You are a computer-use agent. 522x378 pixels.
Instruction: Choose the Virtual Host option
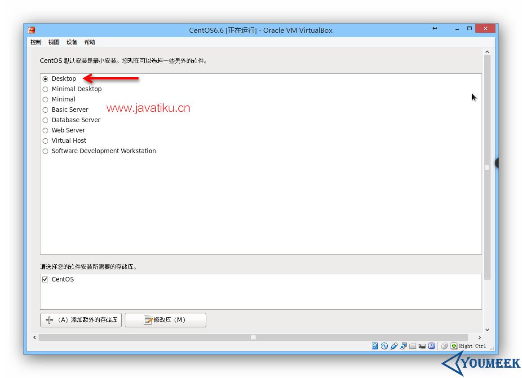(45, 141)
